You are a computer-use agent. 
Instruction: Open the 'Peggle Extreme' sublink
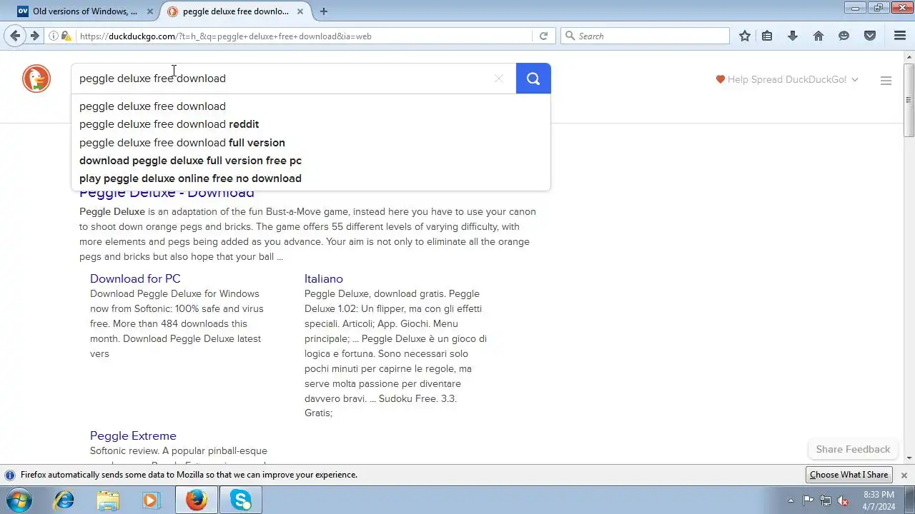(x=133, y=435)
